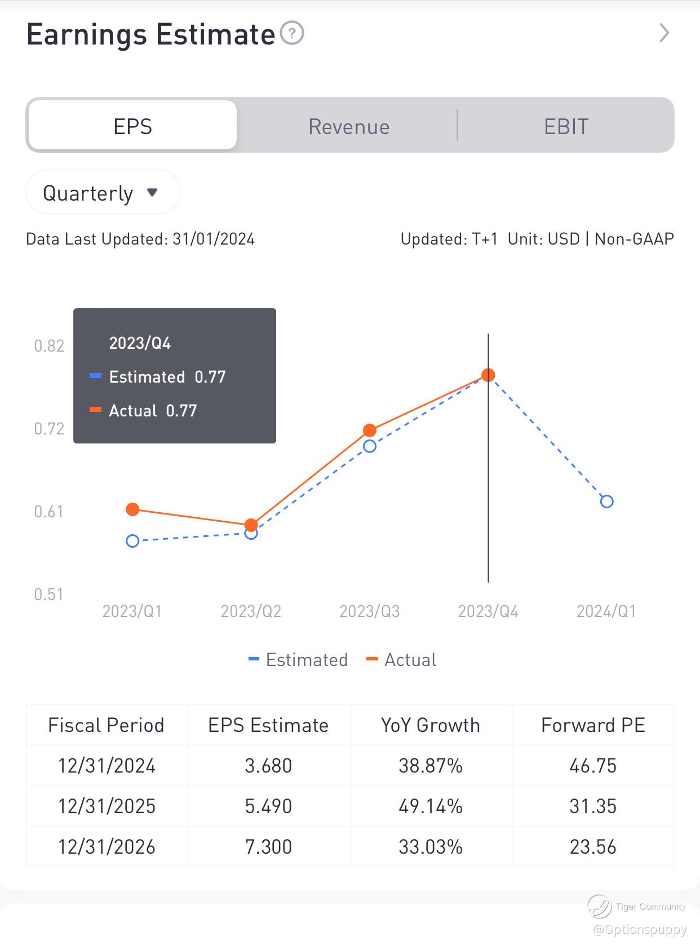The height and width of the screenshot is (945, 700).
Task: Click the help question mark icon
Action: point(292,33)
